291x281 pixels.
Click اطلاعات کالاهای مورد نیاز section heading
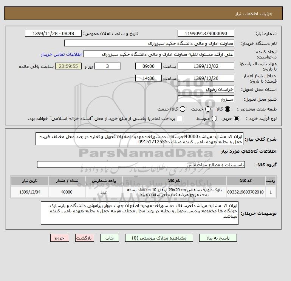tap(249, 151)
